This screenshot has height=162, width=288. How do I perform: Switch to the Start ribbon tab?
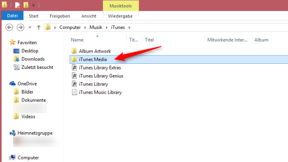pos(34,16)
